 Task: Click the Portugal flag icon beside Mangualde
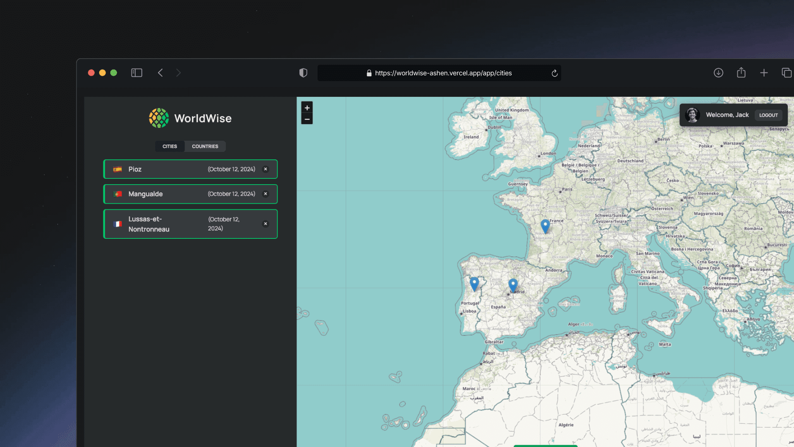pyautogui.click(x=118, y=194)
